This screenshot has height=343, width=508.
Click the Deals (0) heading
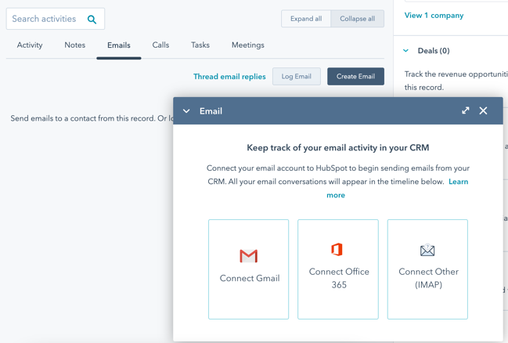(434, 51)
